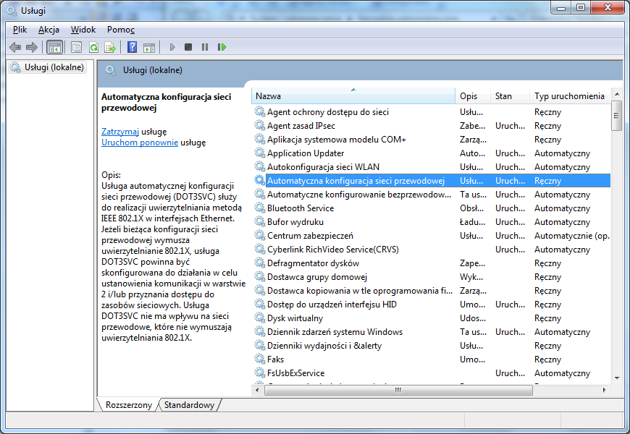Click the Back arrow in toolbar
Screen dimensions: 630x434
pos(15,47)
